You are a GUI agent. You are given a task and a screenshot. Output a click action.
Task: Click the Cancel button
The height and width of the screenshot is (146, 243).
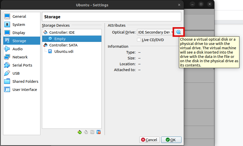point(149,140)
